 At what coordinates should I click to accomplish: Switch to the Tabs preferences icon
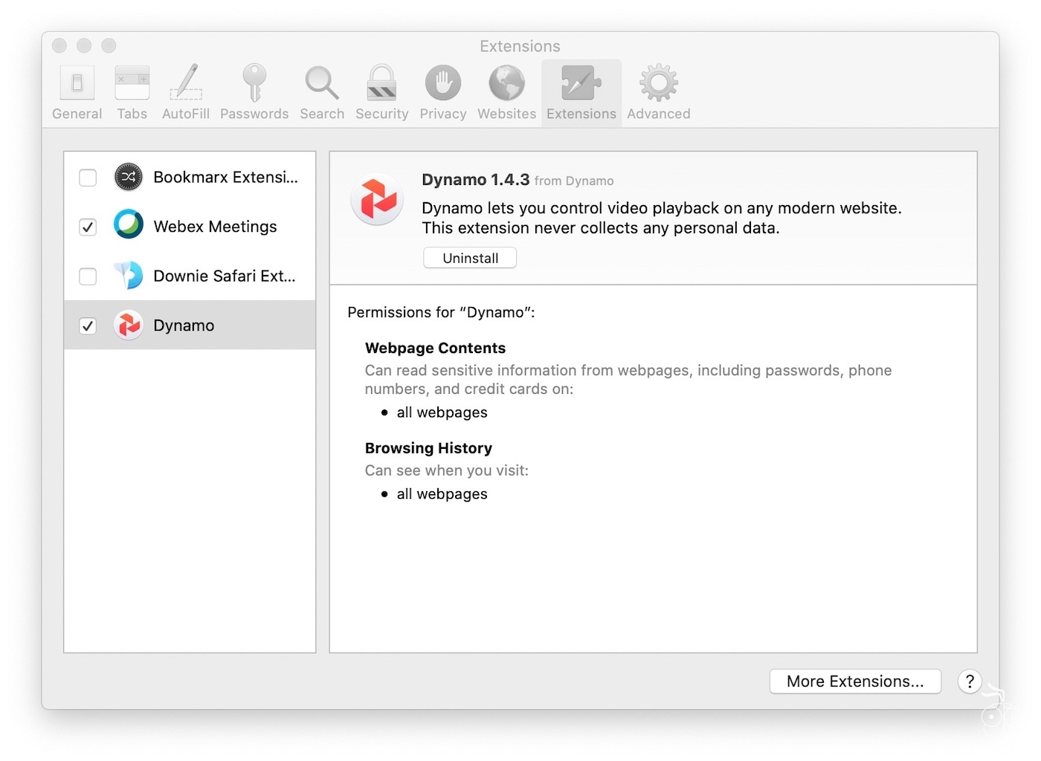[132, 92]
